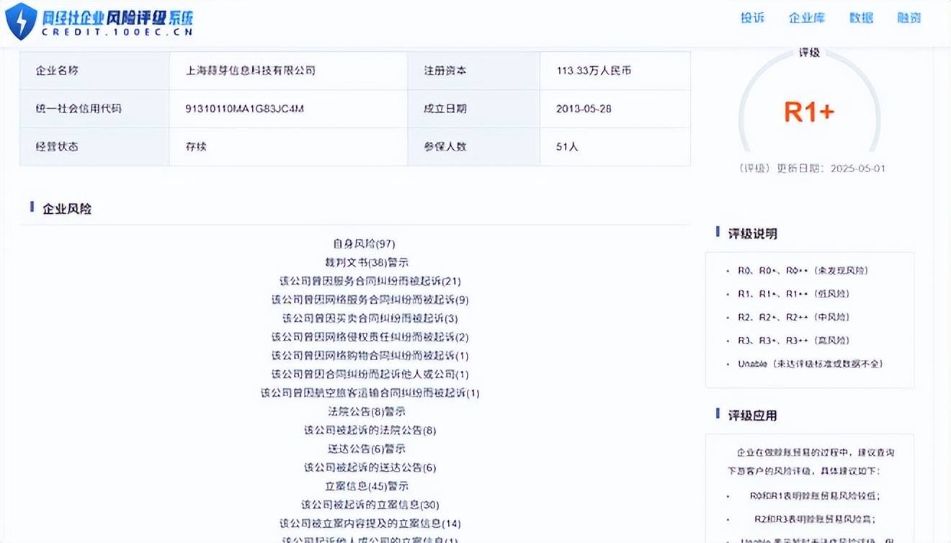Open 买卖合同纠纷而被起诉(3) entry

click(370, 318)
